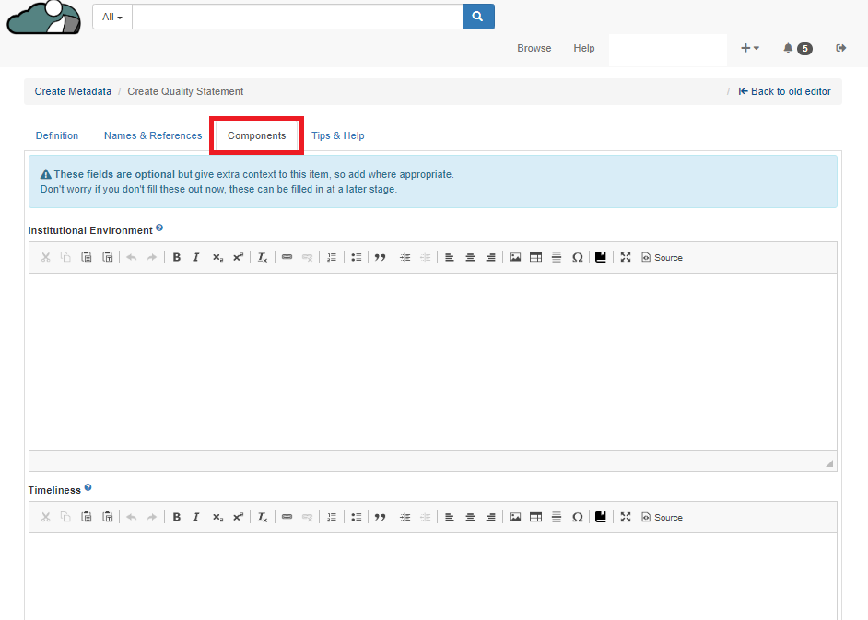The image size is (868, 620).
Task: Maximize the Institutional Environment editor
Action: point(626,258)
